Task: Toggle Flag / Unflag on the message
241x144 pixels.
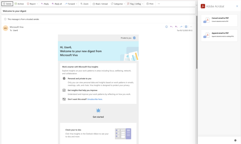Action: click(134, 4)
